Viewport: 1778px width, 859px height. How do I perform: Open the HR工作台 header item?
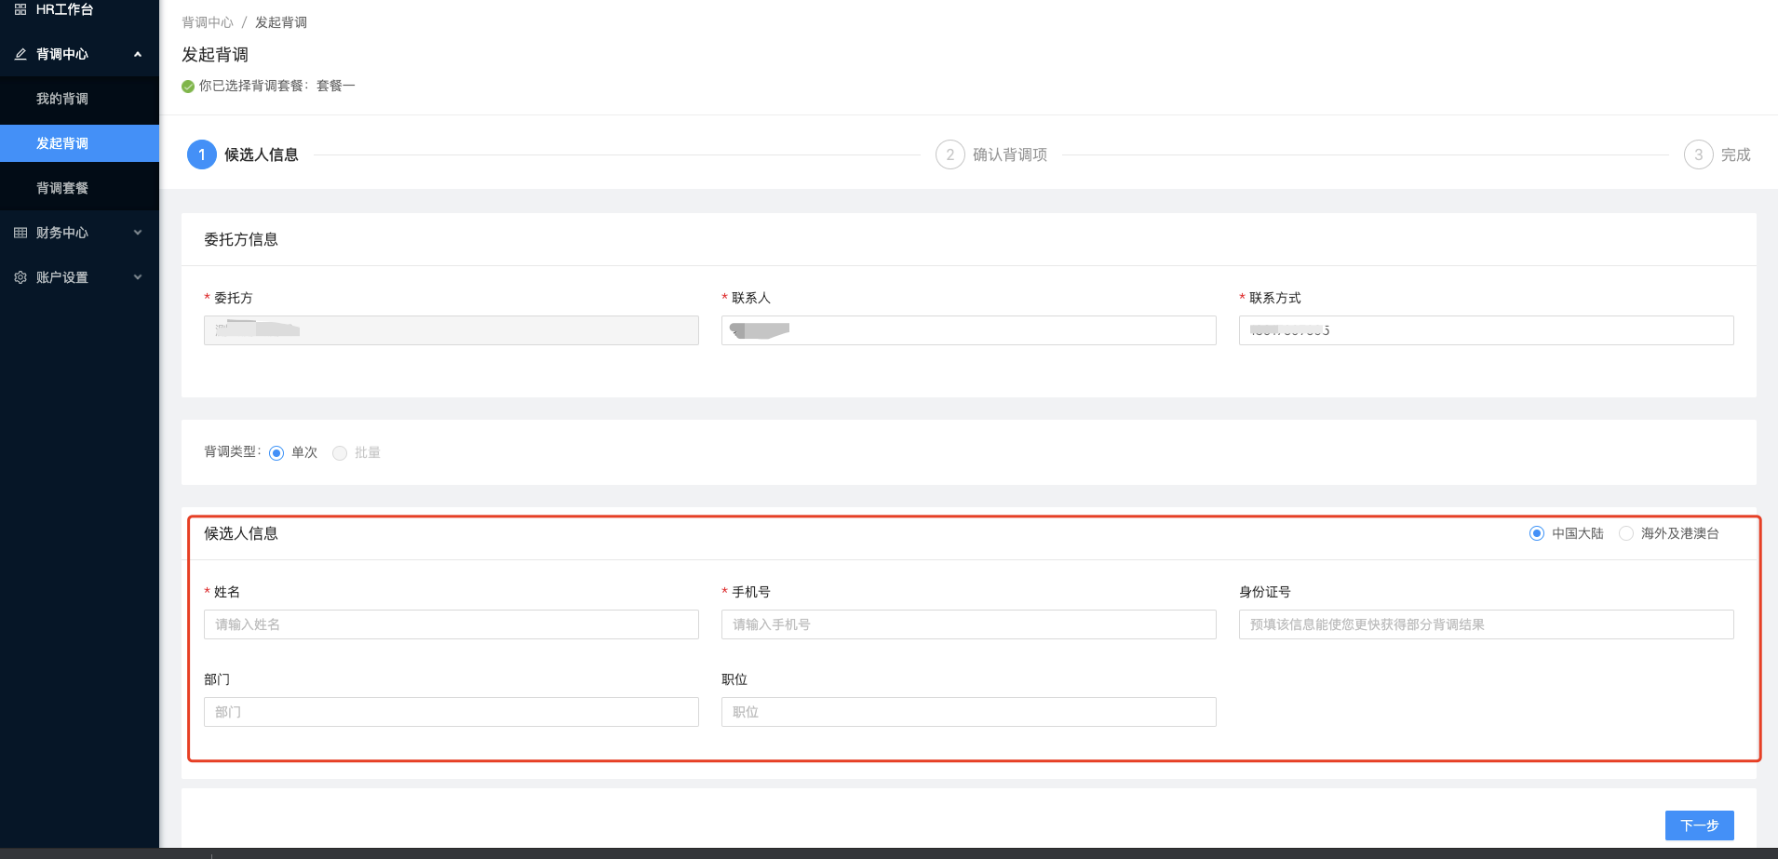point(79,9)
